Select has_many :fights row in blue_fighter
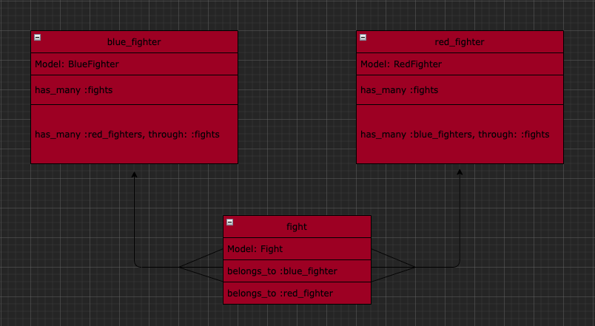Viewport: 595px width, 326px height. (x=135, y=90)
